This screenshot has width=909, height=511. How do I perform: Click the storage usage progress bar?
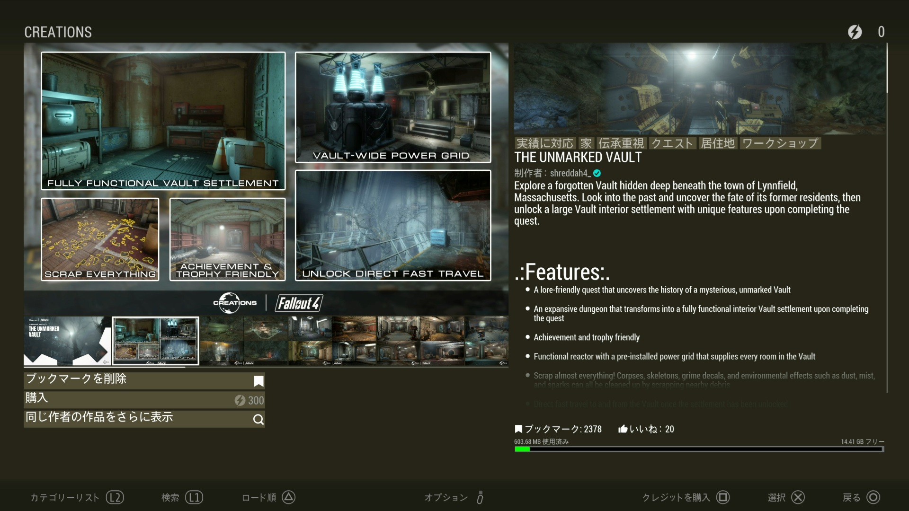click(x=699, y=449)
